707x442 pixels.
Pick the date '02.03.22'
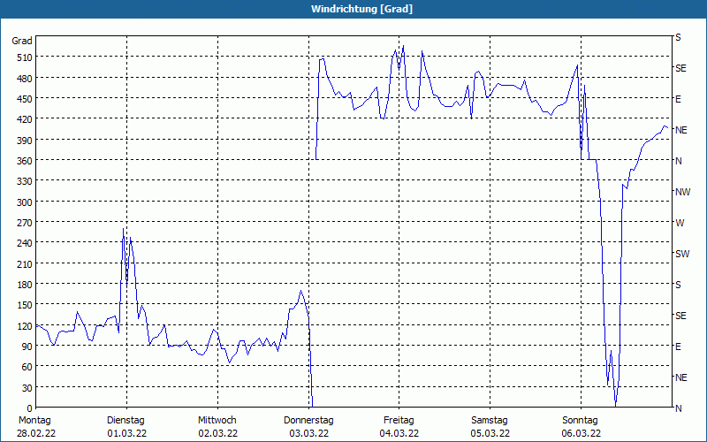coord(217,433)
